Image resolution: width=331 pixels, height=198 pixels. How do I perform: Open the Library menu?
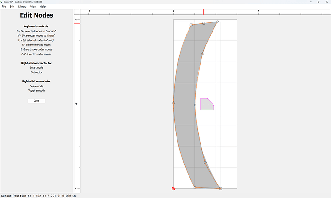(22, 7)
